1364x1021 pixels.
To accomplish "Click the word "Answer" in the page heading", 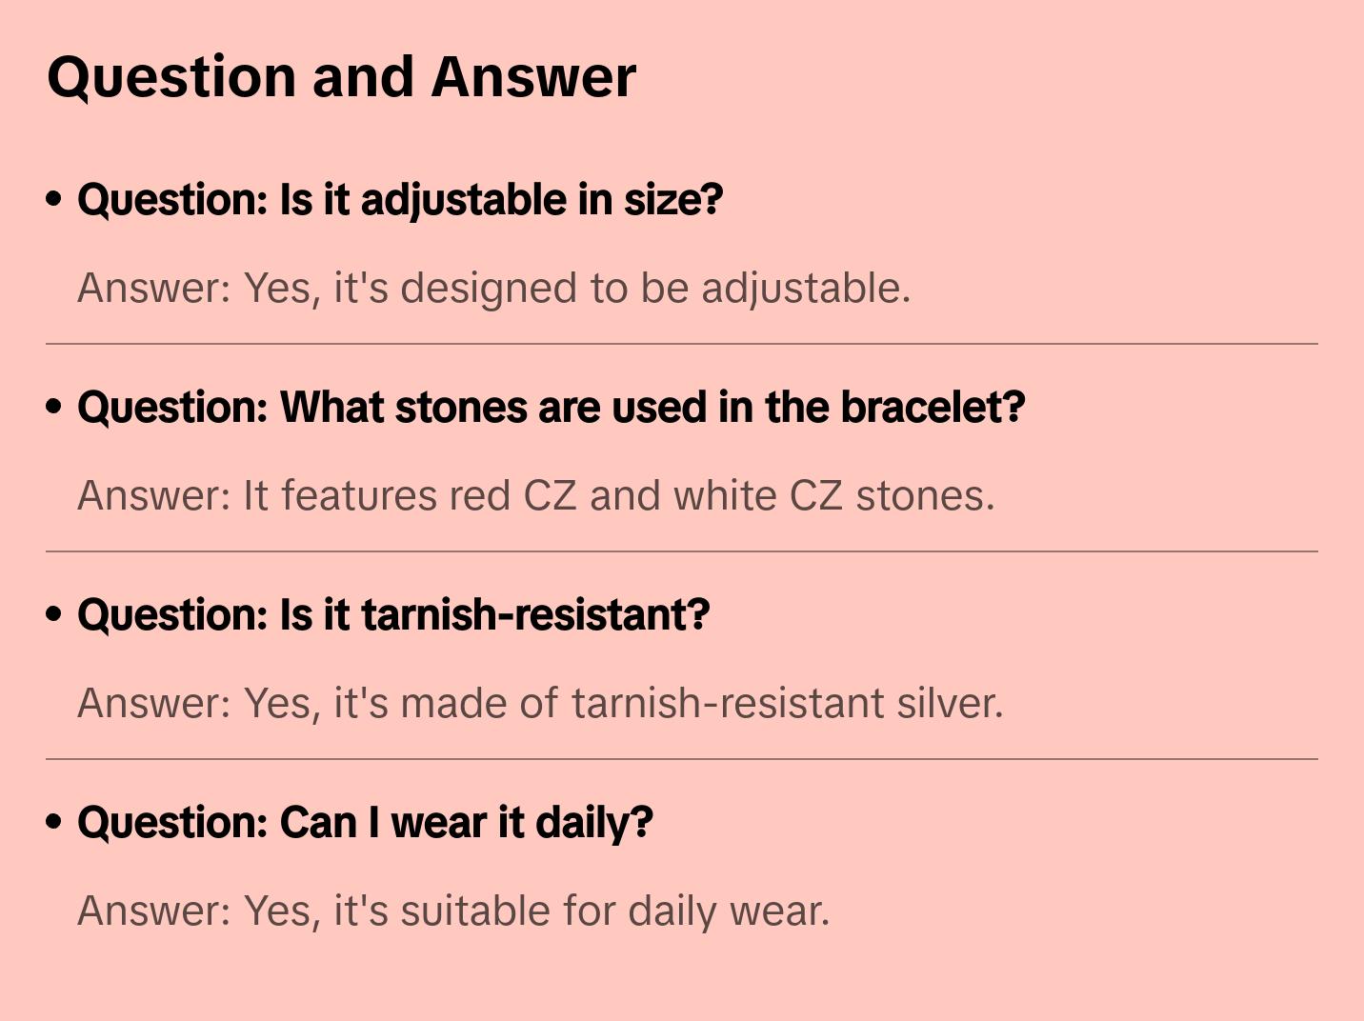I will [533, 76].
